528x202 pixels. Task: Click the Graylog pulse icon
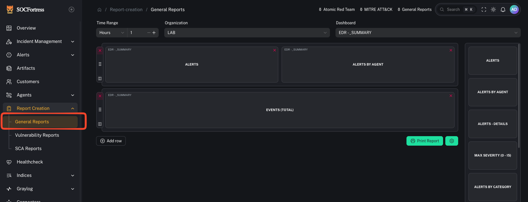click(9, 189)
